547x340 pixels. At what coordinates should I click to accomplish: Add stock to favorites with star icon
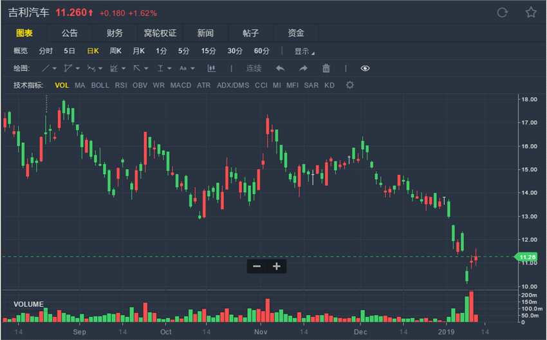[531, 13]
